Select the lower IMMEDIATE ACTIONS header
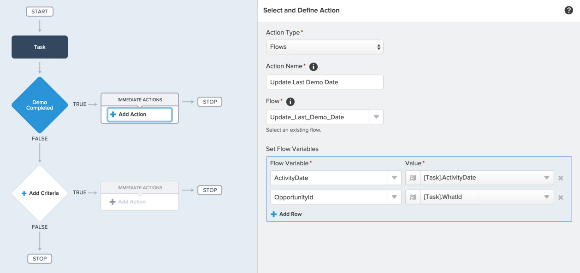Screen dimensions: 580x273 click(x=139, y=187)
